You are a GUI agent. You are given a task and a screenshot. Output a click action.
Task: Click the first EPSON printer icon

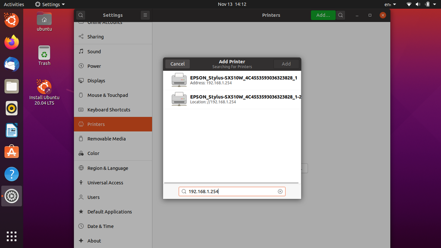pyautogui.click(x=179, y=80)
